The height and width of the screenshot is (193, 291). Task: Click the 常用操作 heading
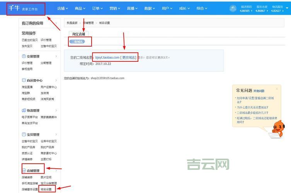click(29, 33)
